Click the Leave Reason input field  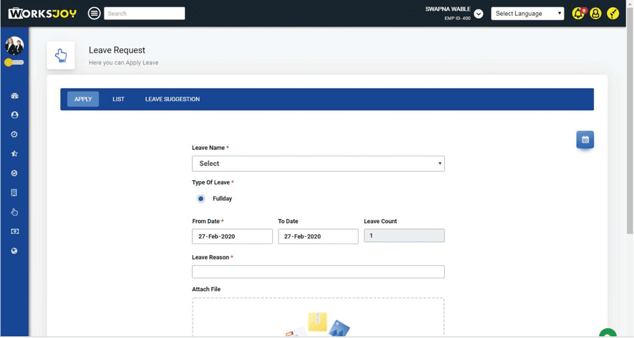click(318, 272)
